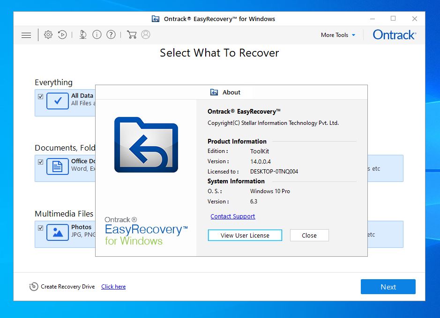Screen dimensions: 440x318
Task: Maximize the EasyRecovery window
Action: pos(393,19)
